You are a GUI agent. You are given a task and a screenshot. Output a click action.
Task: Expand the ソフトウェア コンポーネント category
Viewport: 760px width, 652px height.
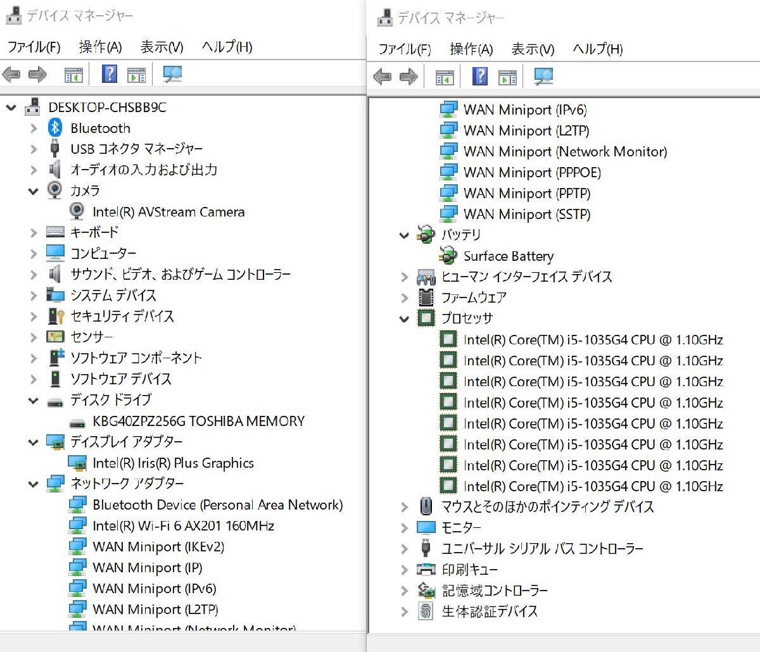tap(34, 358)
